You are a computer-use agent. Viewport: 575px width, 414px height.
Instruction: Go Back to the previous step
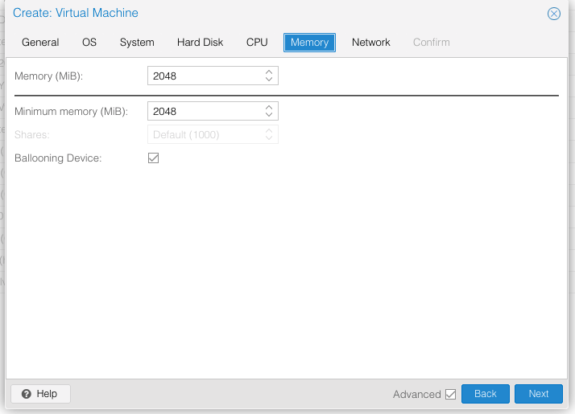click(x=485, y=394)
